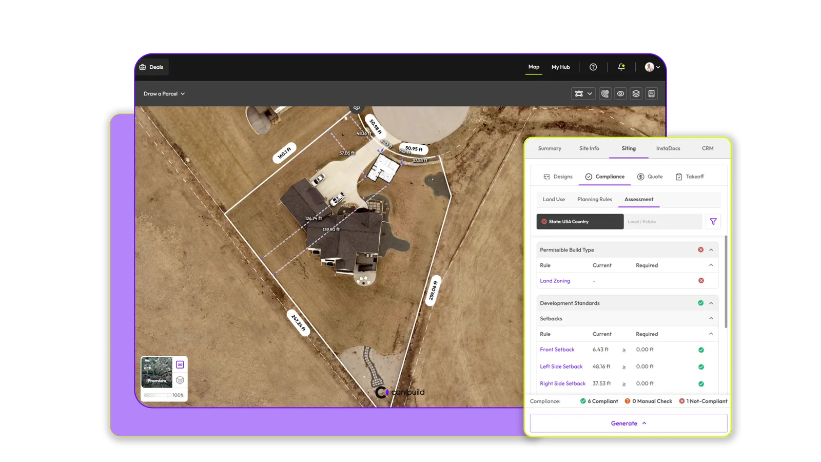Image resolution: width=821 pixels, height=462 pixels.
Task: Click the Local / Estate input field
Action: tap(662, 222)
